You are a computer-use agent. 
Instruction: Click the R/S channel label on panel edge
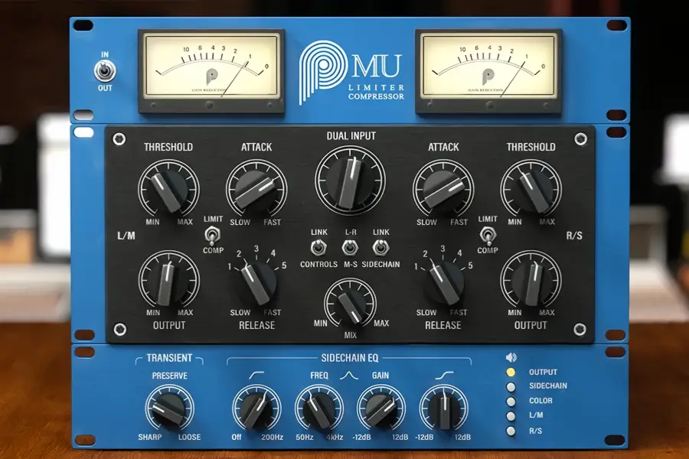pyautogui.click(x=574, y=236)
